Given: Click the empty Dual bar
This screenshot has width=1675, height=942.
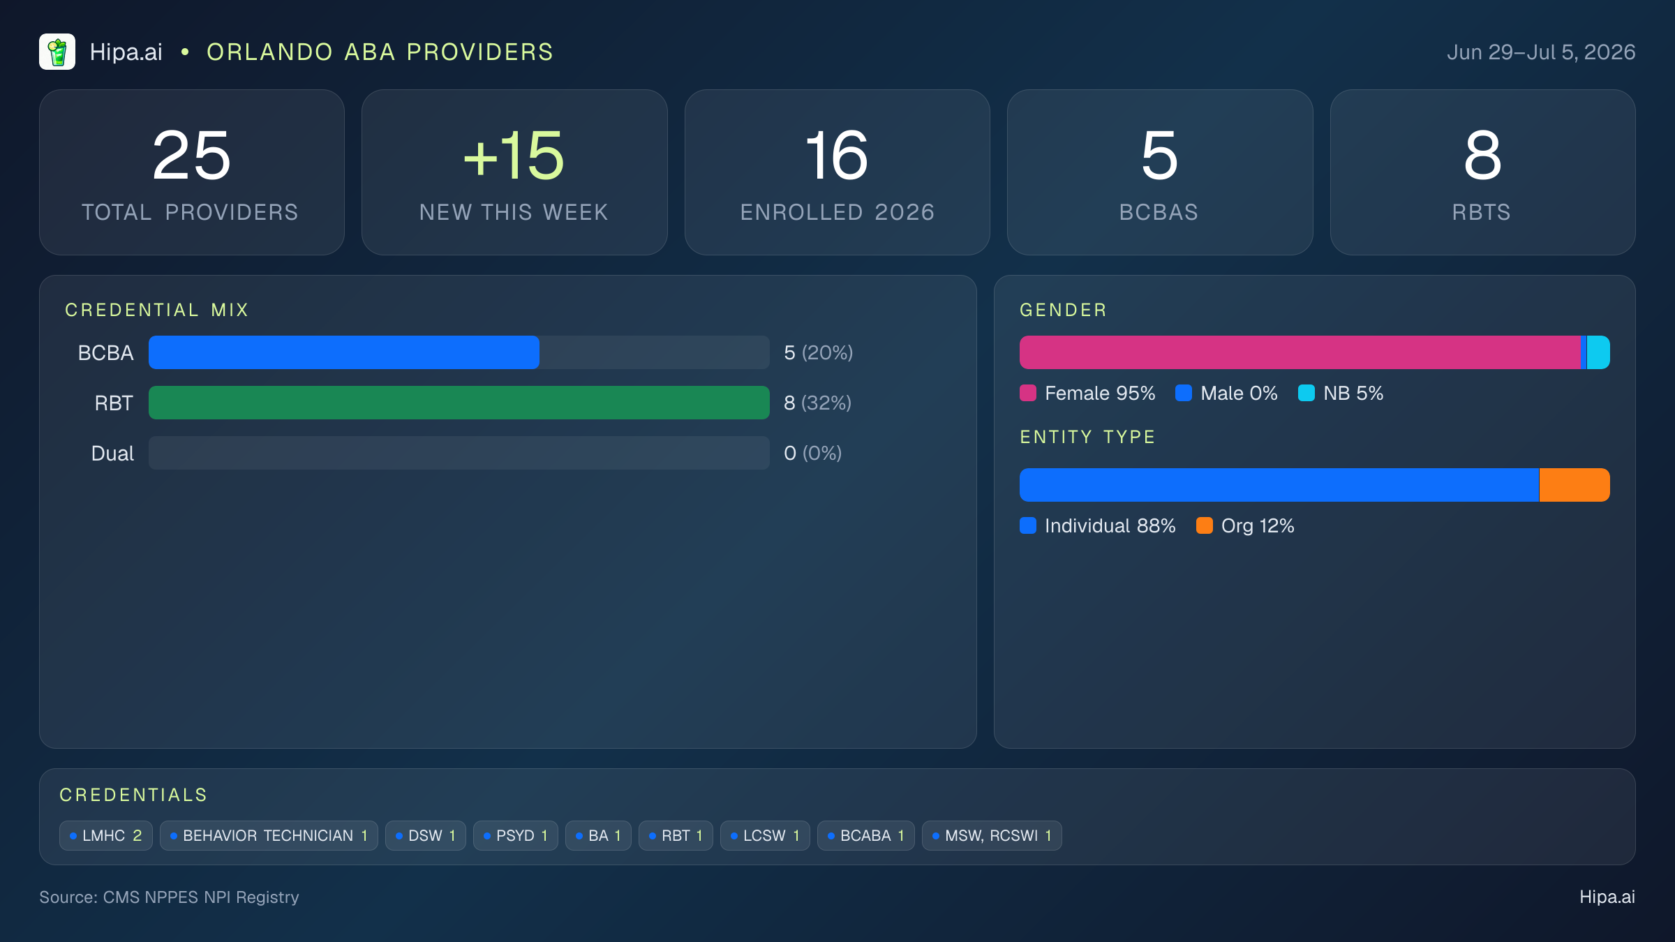Looking at the screenshot, I should pos(459,453).
